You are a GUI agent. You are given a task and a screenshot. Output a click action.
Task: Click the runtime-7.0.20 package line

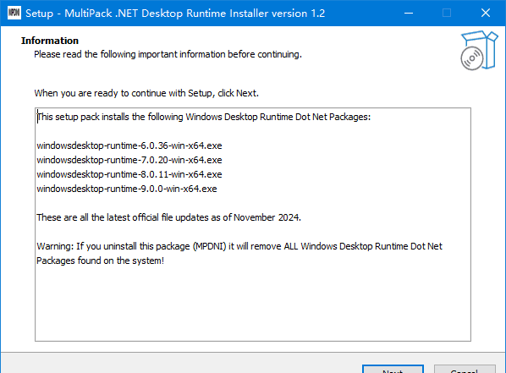[x=129, y=160]
